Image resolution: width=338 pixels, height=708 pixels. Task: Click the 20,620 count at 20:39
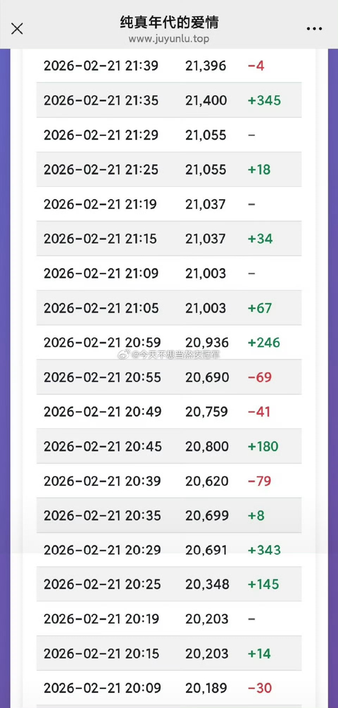(x=207, y=481)
